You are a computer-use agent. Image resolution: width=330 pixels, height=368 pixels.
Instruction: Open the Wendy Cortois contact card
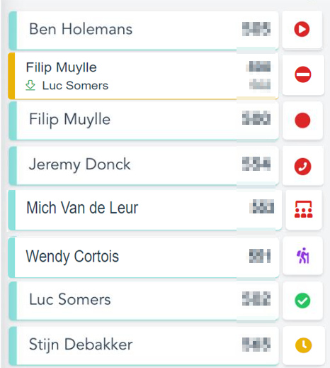144,257
